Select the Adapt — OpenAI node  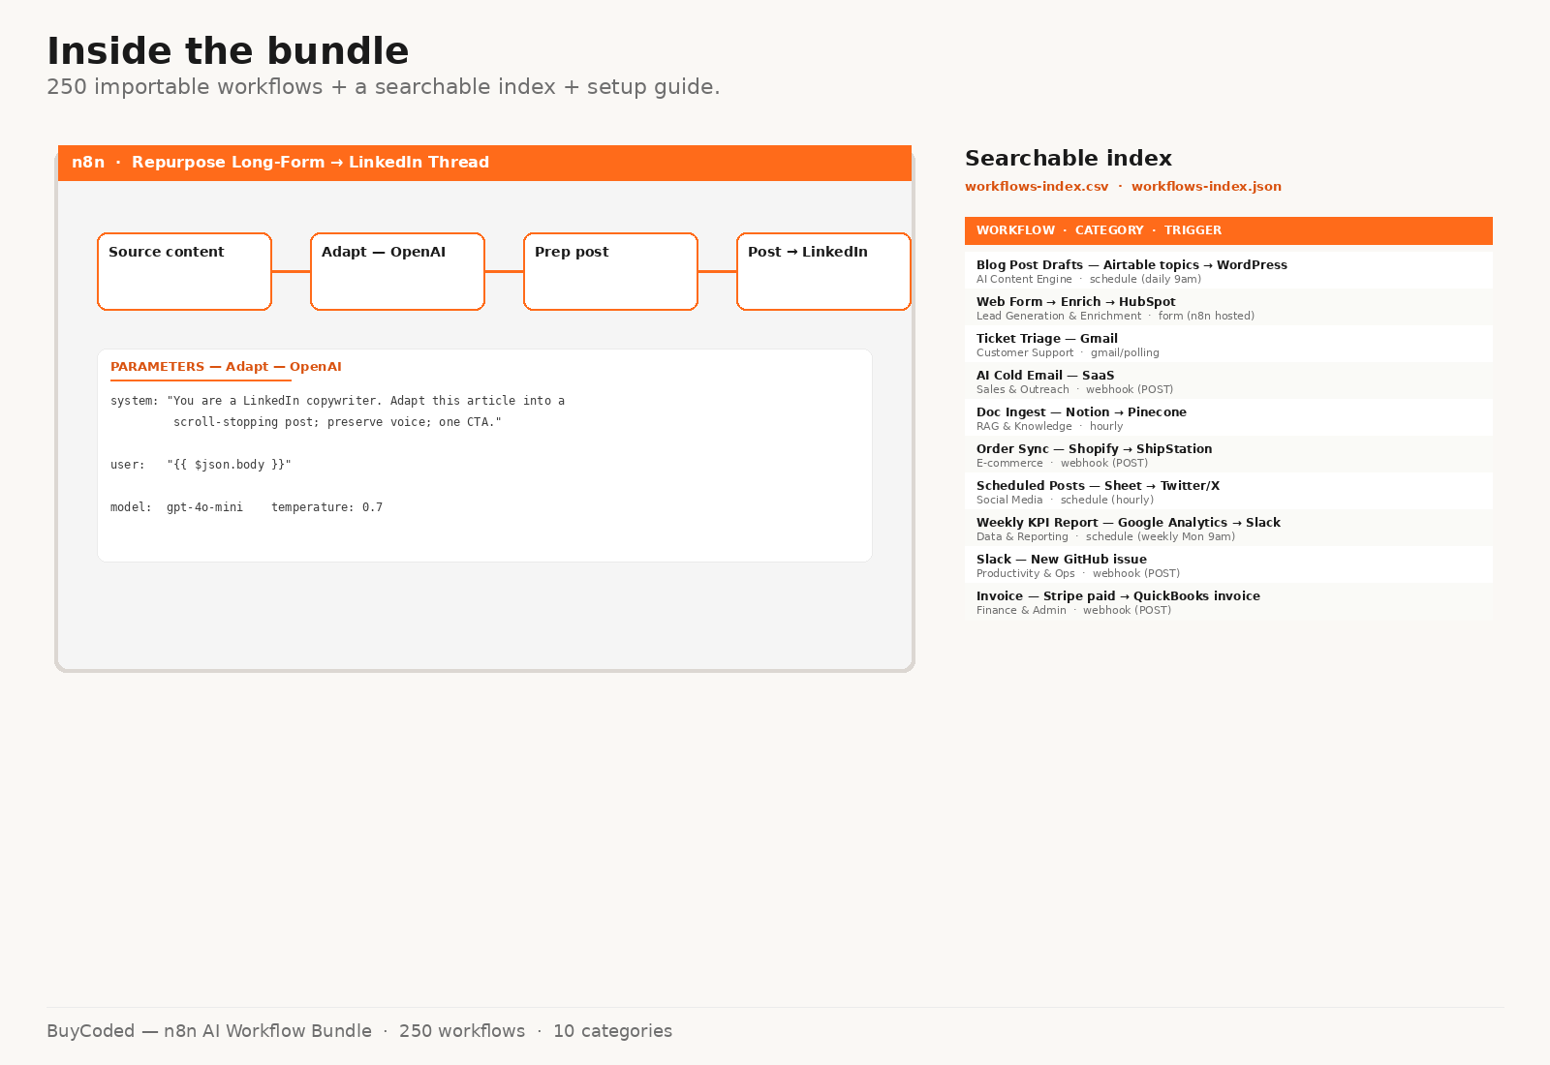397,271
